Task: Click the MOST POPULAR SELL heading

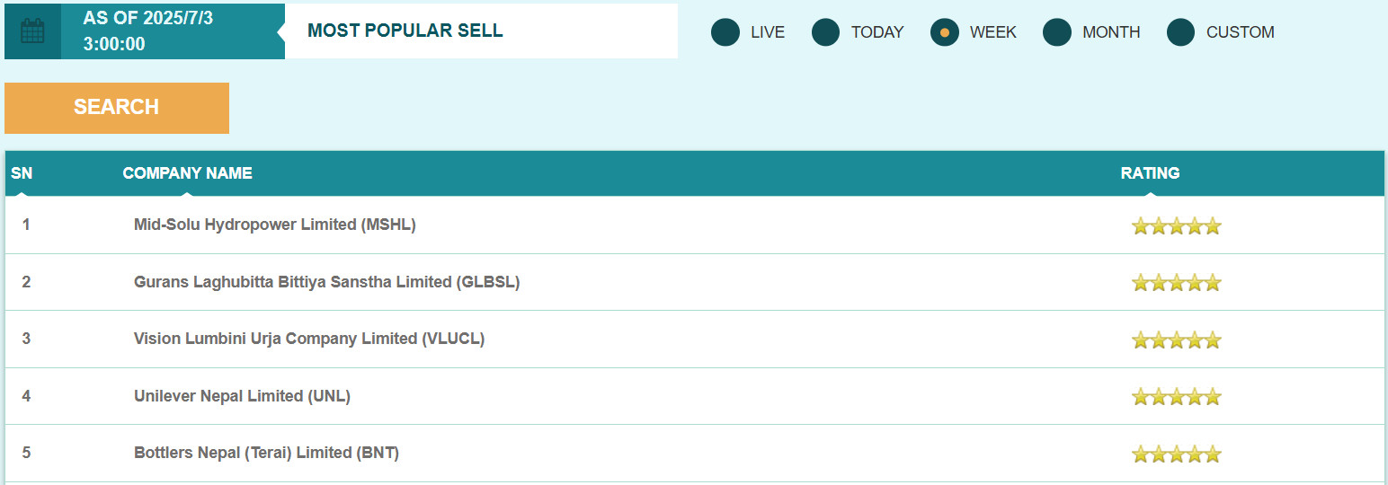Action: click(405, 31)
